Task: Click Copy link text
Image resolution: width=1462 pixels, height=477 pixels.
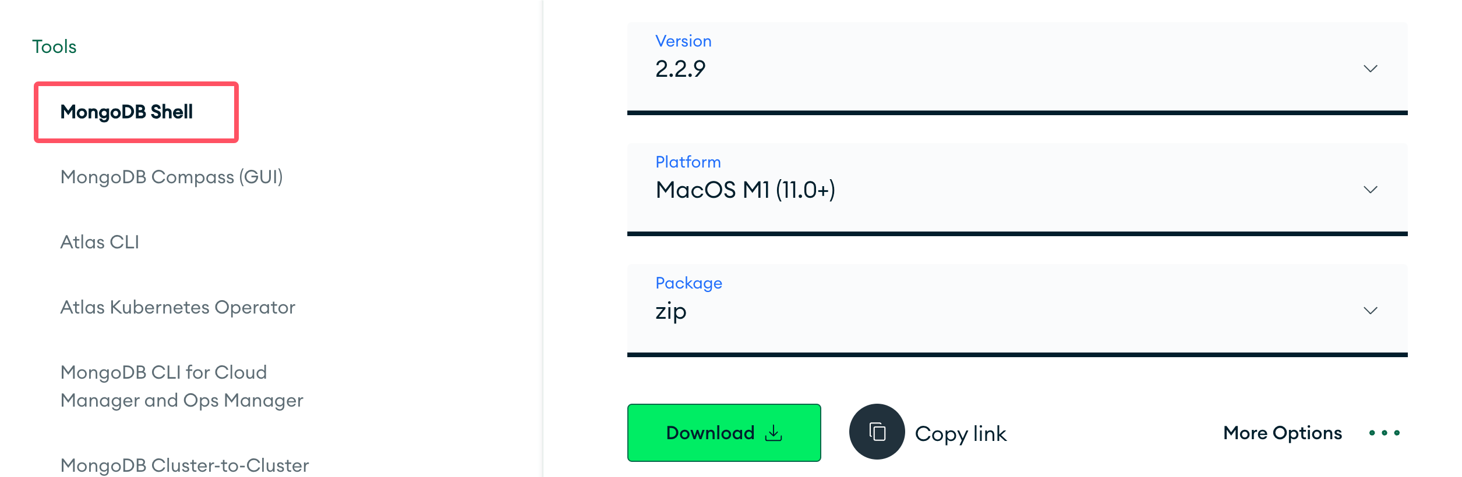Action: click(960, 433)
